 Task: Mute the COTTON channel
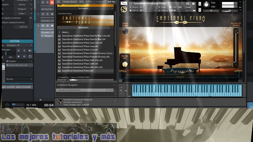19,50
